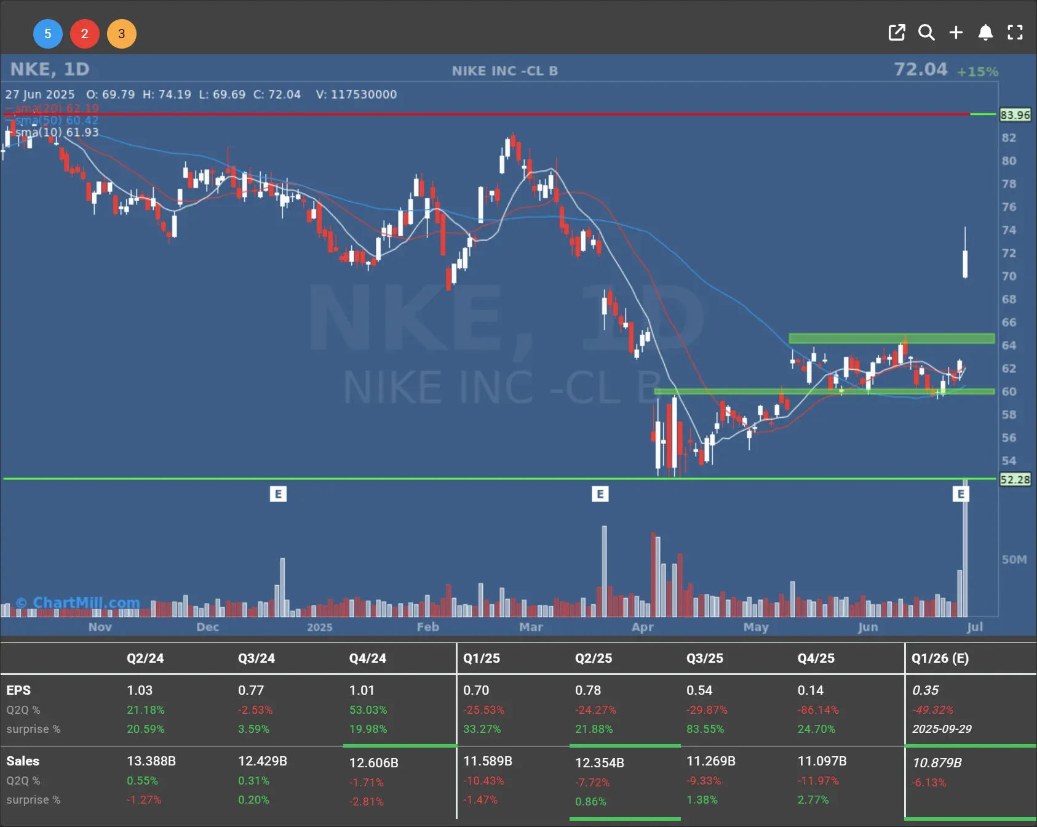
Task: Click the bell alert icon
Action: [985, 33]
